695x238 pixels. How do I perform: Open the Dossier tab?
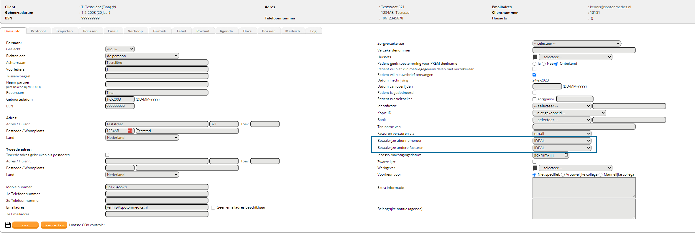[268, 31]
